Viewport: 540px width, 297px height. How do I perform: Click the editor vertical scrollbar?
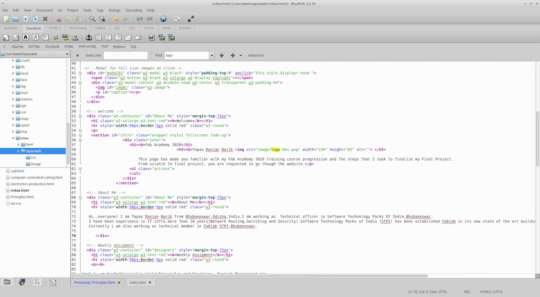click(x=537, y=138)
